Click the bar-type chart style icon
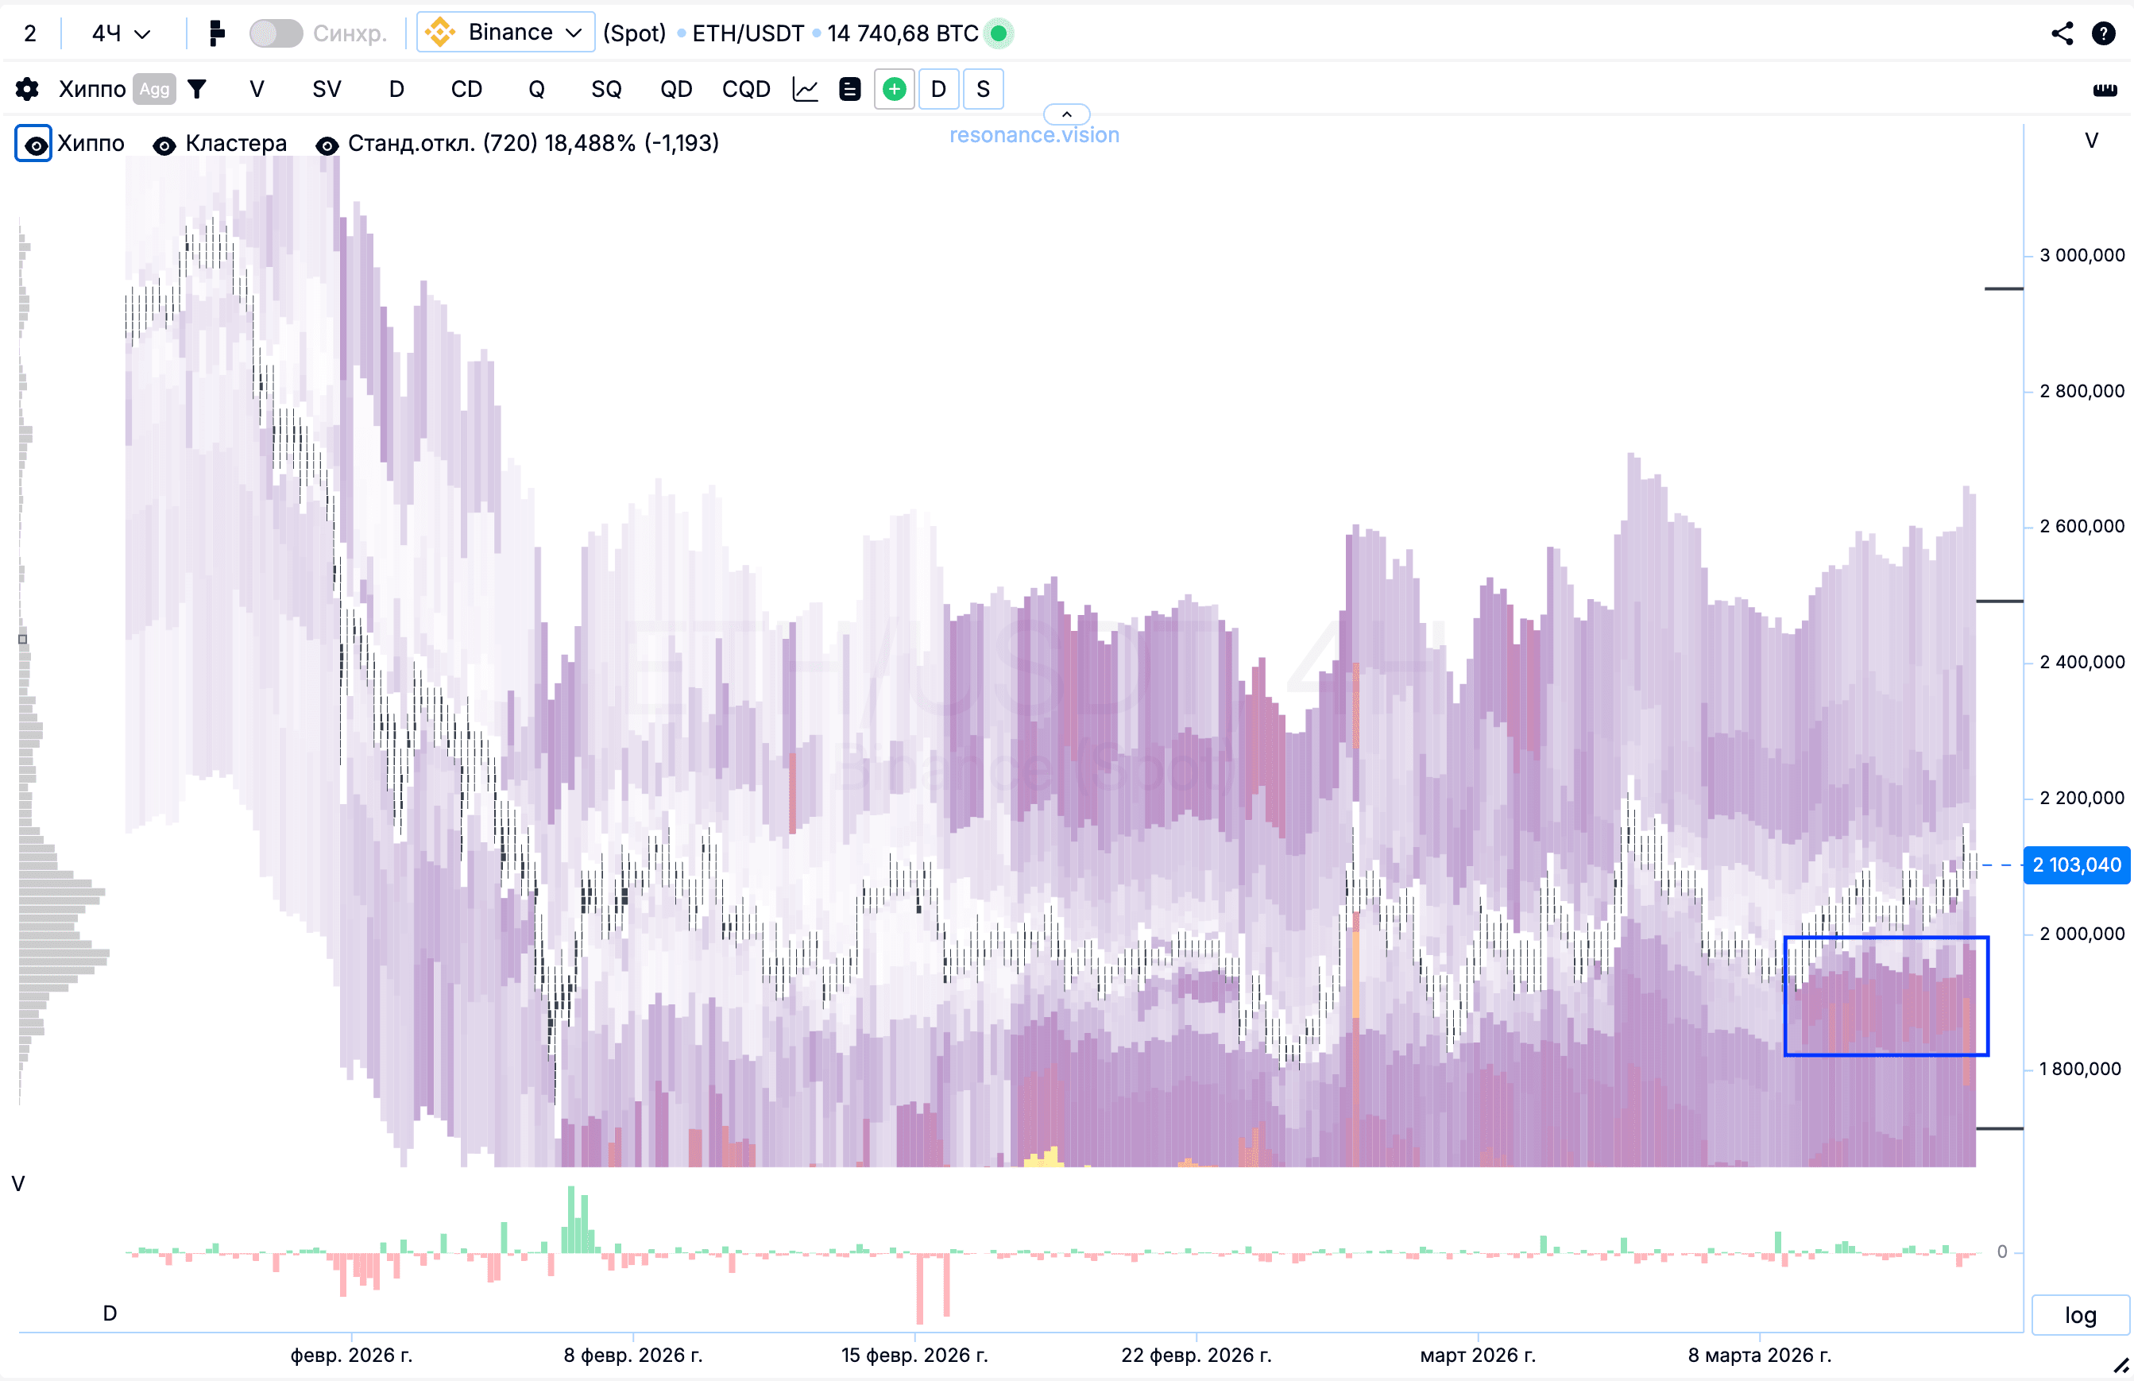 click(x=216, y=33)
